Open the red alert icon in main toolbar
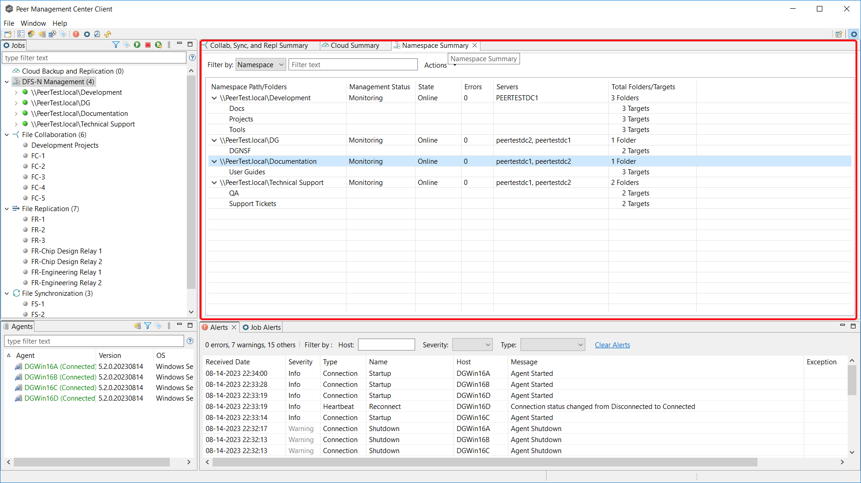Screen dimensions: 861x483 [76, 34]
